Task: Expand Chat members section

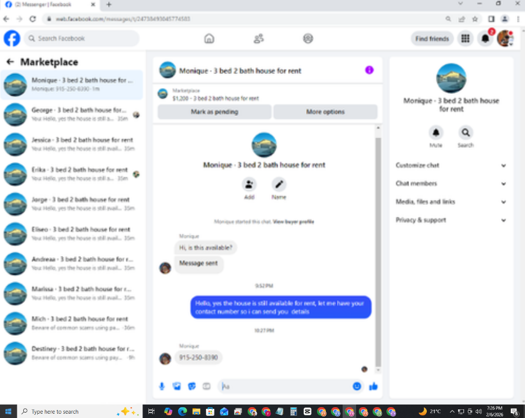Action: 451,184
